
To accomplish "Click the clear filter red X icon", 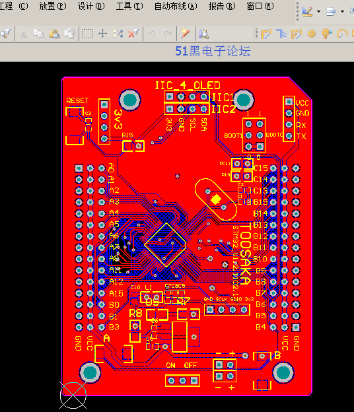I will (133, 34).
